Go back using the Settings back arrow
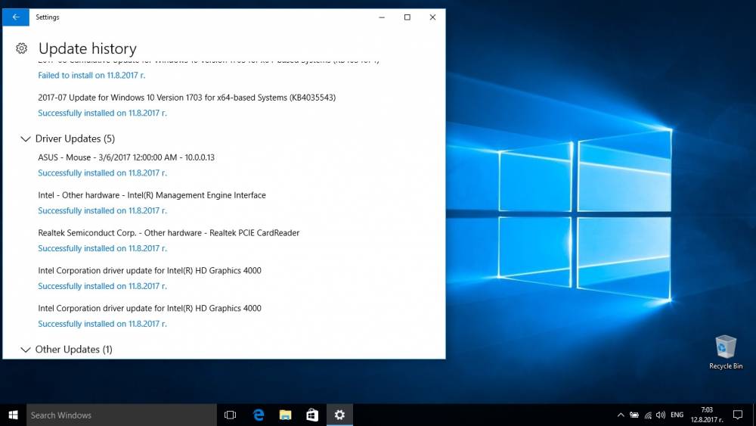This screenshot has height=426, width=756. (16, 17)
